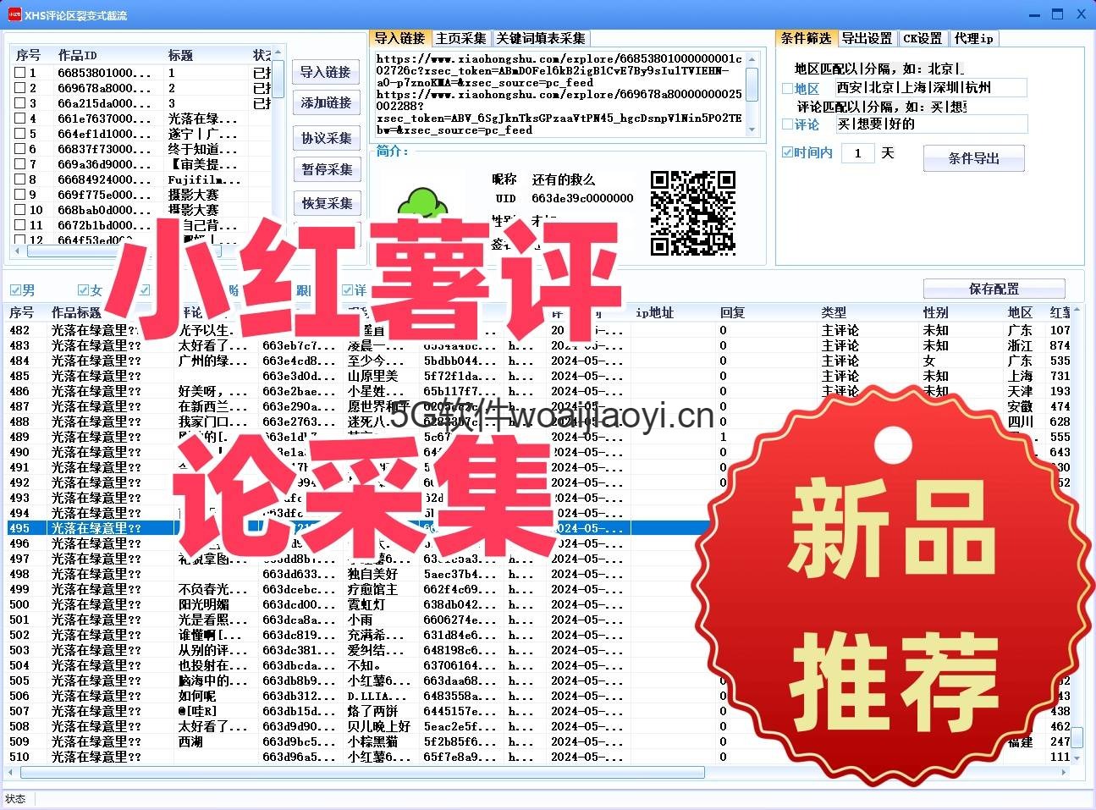Click 女 gender cell in row 484
This screenshot has width=1096, height=810.
click(x=929, y=361)
